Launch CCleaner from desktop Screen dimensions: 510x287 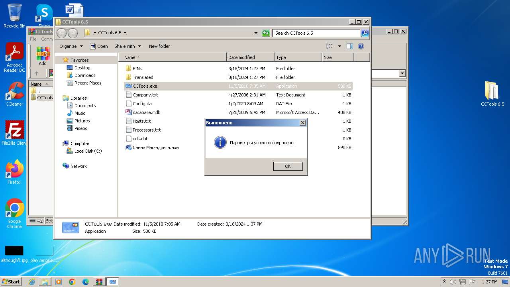(x=14, y=94)
